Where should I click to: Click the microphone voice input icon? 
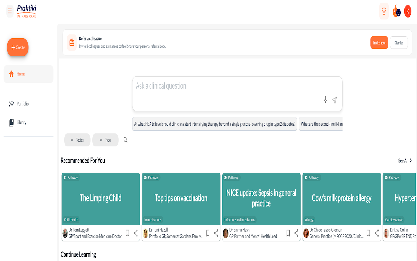[x=325, y=100]
